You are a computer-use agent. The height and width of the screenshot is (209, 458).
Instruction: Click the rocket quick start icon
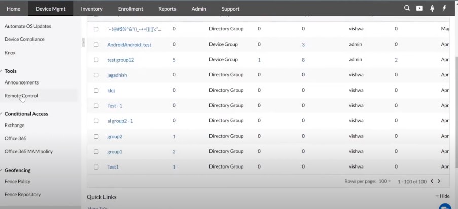coord(432,9)
